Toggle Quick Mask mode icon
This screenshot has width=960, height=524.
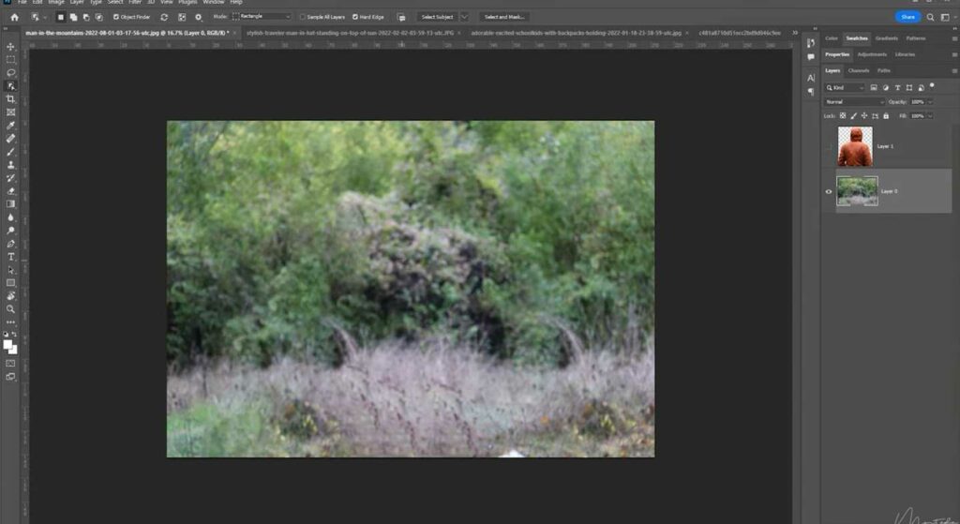coord(10,363)
